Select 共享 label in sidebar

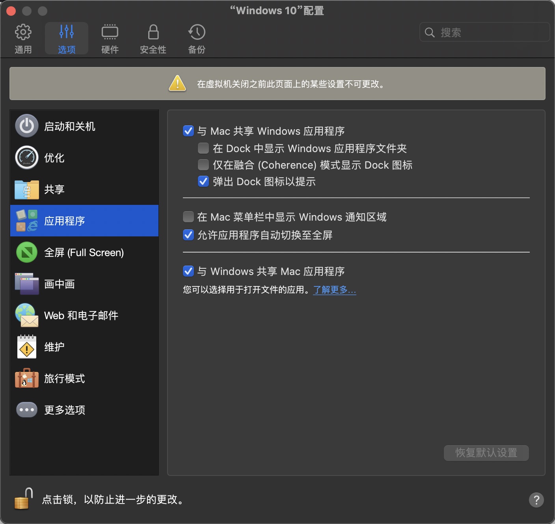click(54, 190)
